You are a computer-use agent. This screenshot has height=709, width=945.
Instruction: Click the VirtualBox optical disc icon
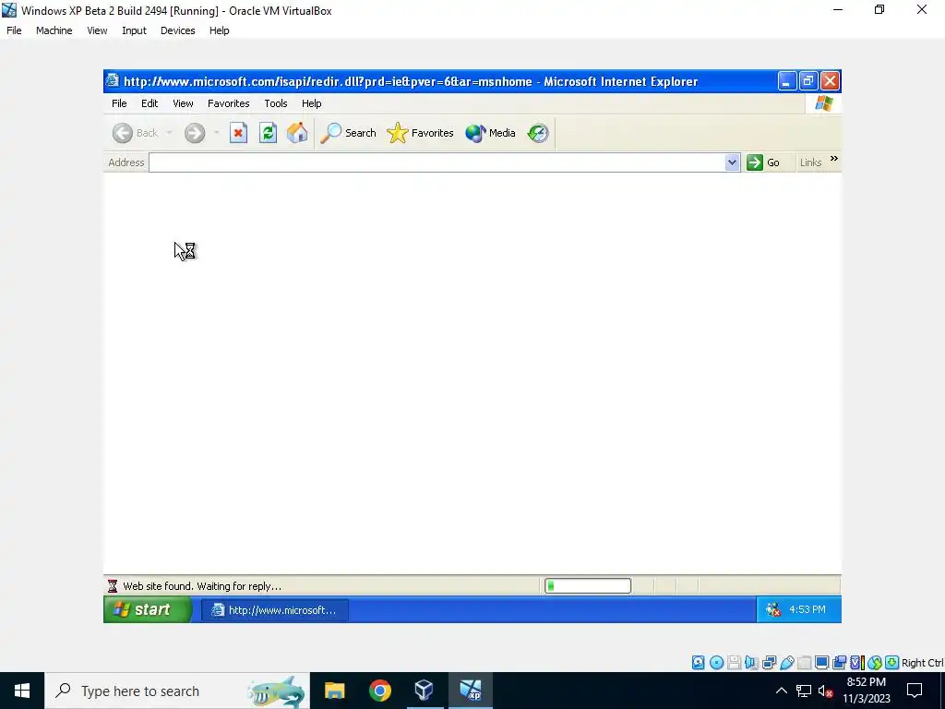pos(716,663)
